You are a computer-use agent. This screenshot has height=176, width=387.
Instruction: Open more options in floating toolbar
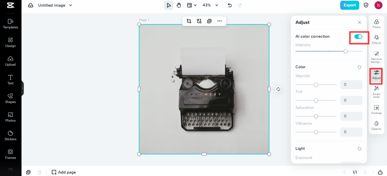(x=220, y=21)
